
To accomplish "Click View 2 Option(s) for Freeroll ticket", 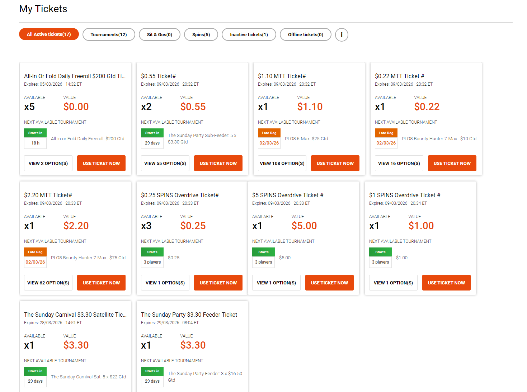I will tap(48, 163).
